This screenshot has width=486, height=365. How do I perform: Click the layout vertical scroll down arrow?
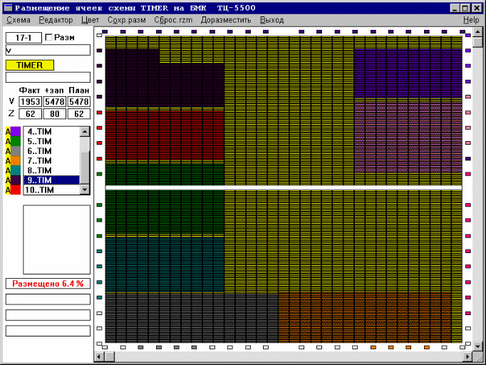477,346
